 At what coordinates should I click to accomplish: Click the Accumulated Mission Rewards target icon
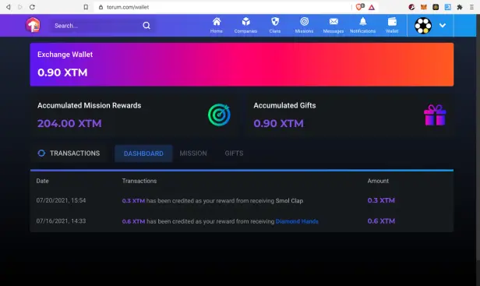point(219,115)
